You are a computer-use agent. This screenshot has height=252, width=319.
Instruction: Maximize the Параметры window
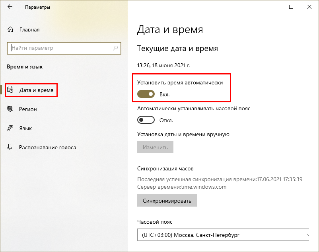pos(292,7)
